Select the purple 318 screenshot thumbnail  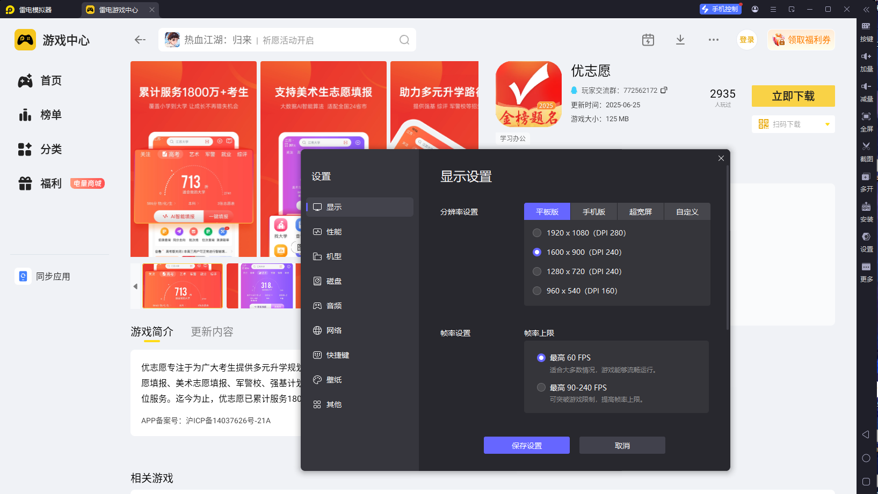click(x=267, y=286)
